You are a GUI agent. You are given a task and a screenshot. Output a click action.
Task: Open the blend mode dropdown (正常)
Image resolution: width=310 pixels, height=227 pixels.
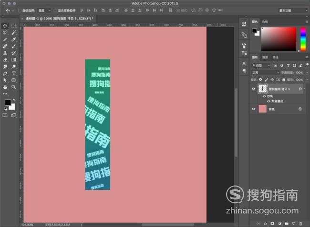pos(265,72)
